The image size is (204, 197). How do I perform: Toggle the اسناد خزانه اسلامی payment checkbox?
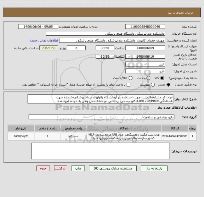point(129,85)
